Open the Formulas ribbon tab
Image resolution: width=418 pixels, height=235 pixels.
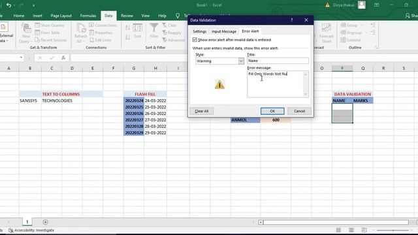88,16
